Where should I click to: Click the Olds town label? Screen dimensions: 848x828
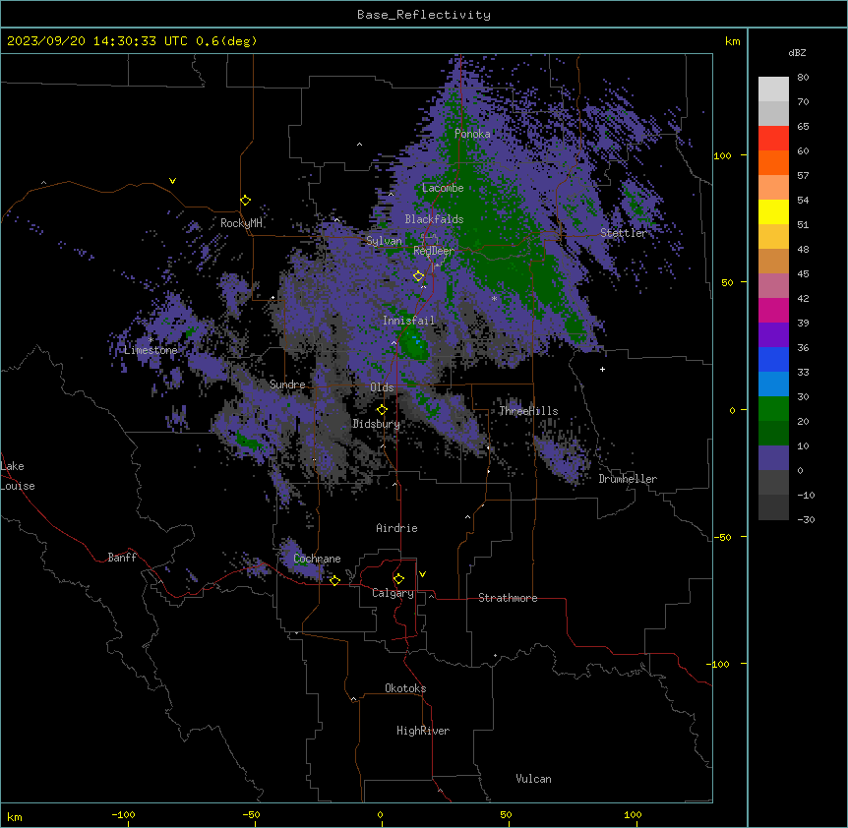tap(382, 387)
